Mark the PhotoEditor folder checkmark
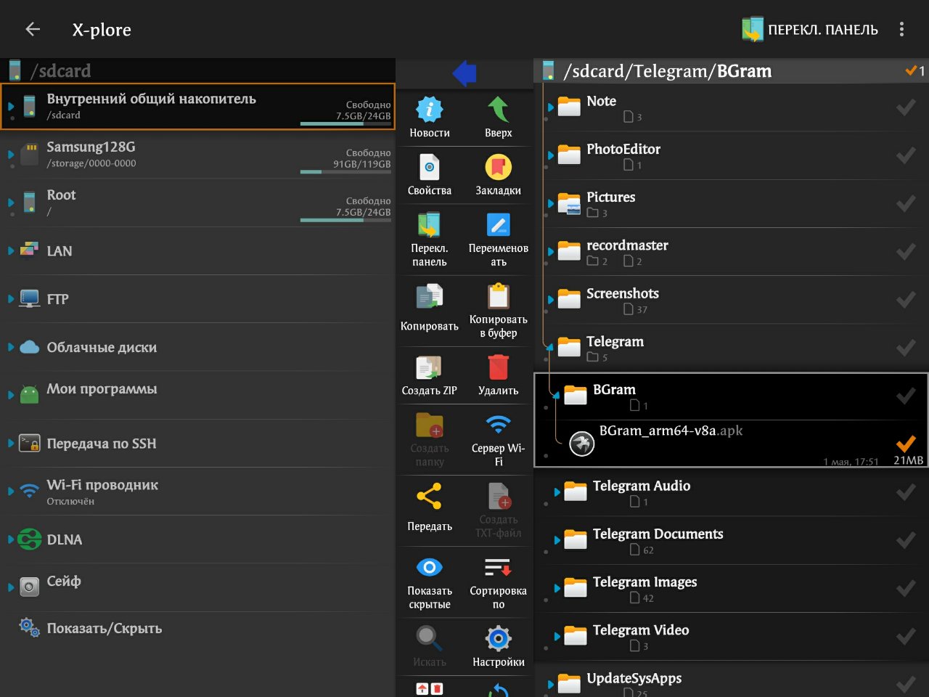This screenshot has width=929, height=697. tap(905, 155)
